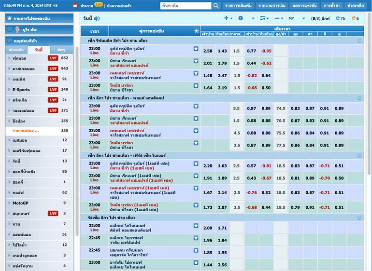This screenshot has height=271, width=372.
Task: Favorite the โทมัส บาร์ตา match in the first section
Action: [x=196, y=85]
